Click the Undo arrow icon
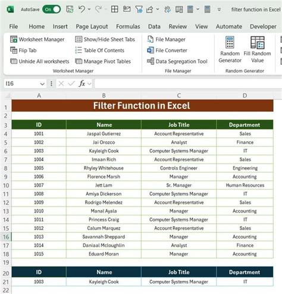This screenshot has width=282, height=294. [x=82, y=9]
